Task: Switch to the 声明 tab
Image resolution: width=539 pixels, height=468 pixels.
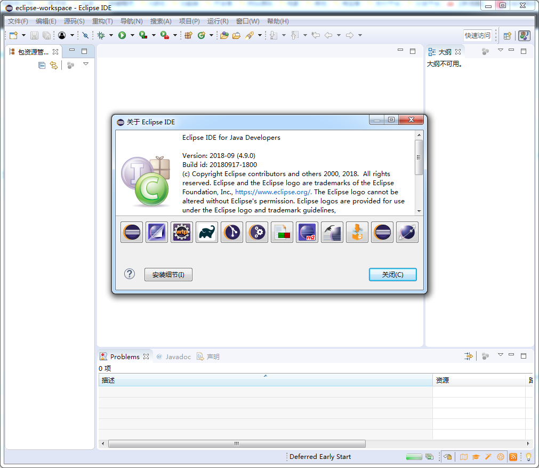Action: click(208, 356)
